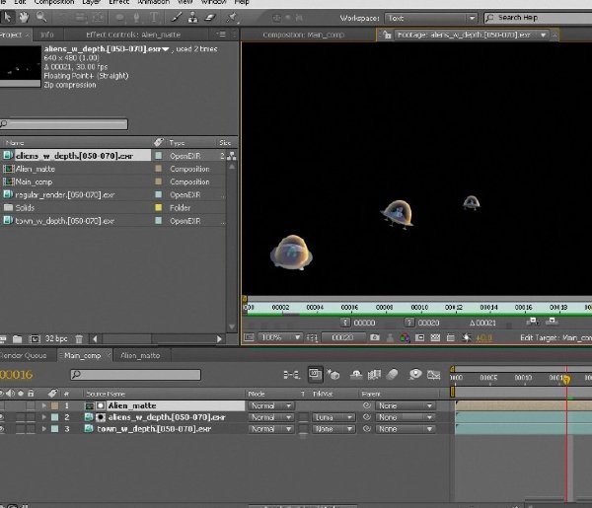Screen dimensions: 592x508
Task: Click label color swatch of Alien_matte layer
Action: point(54,405)
